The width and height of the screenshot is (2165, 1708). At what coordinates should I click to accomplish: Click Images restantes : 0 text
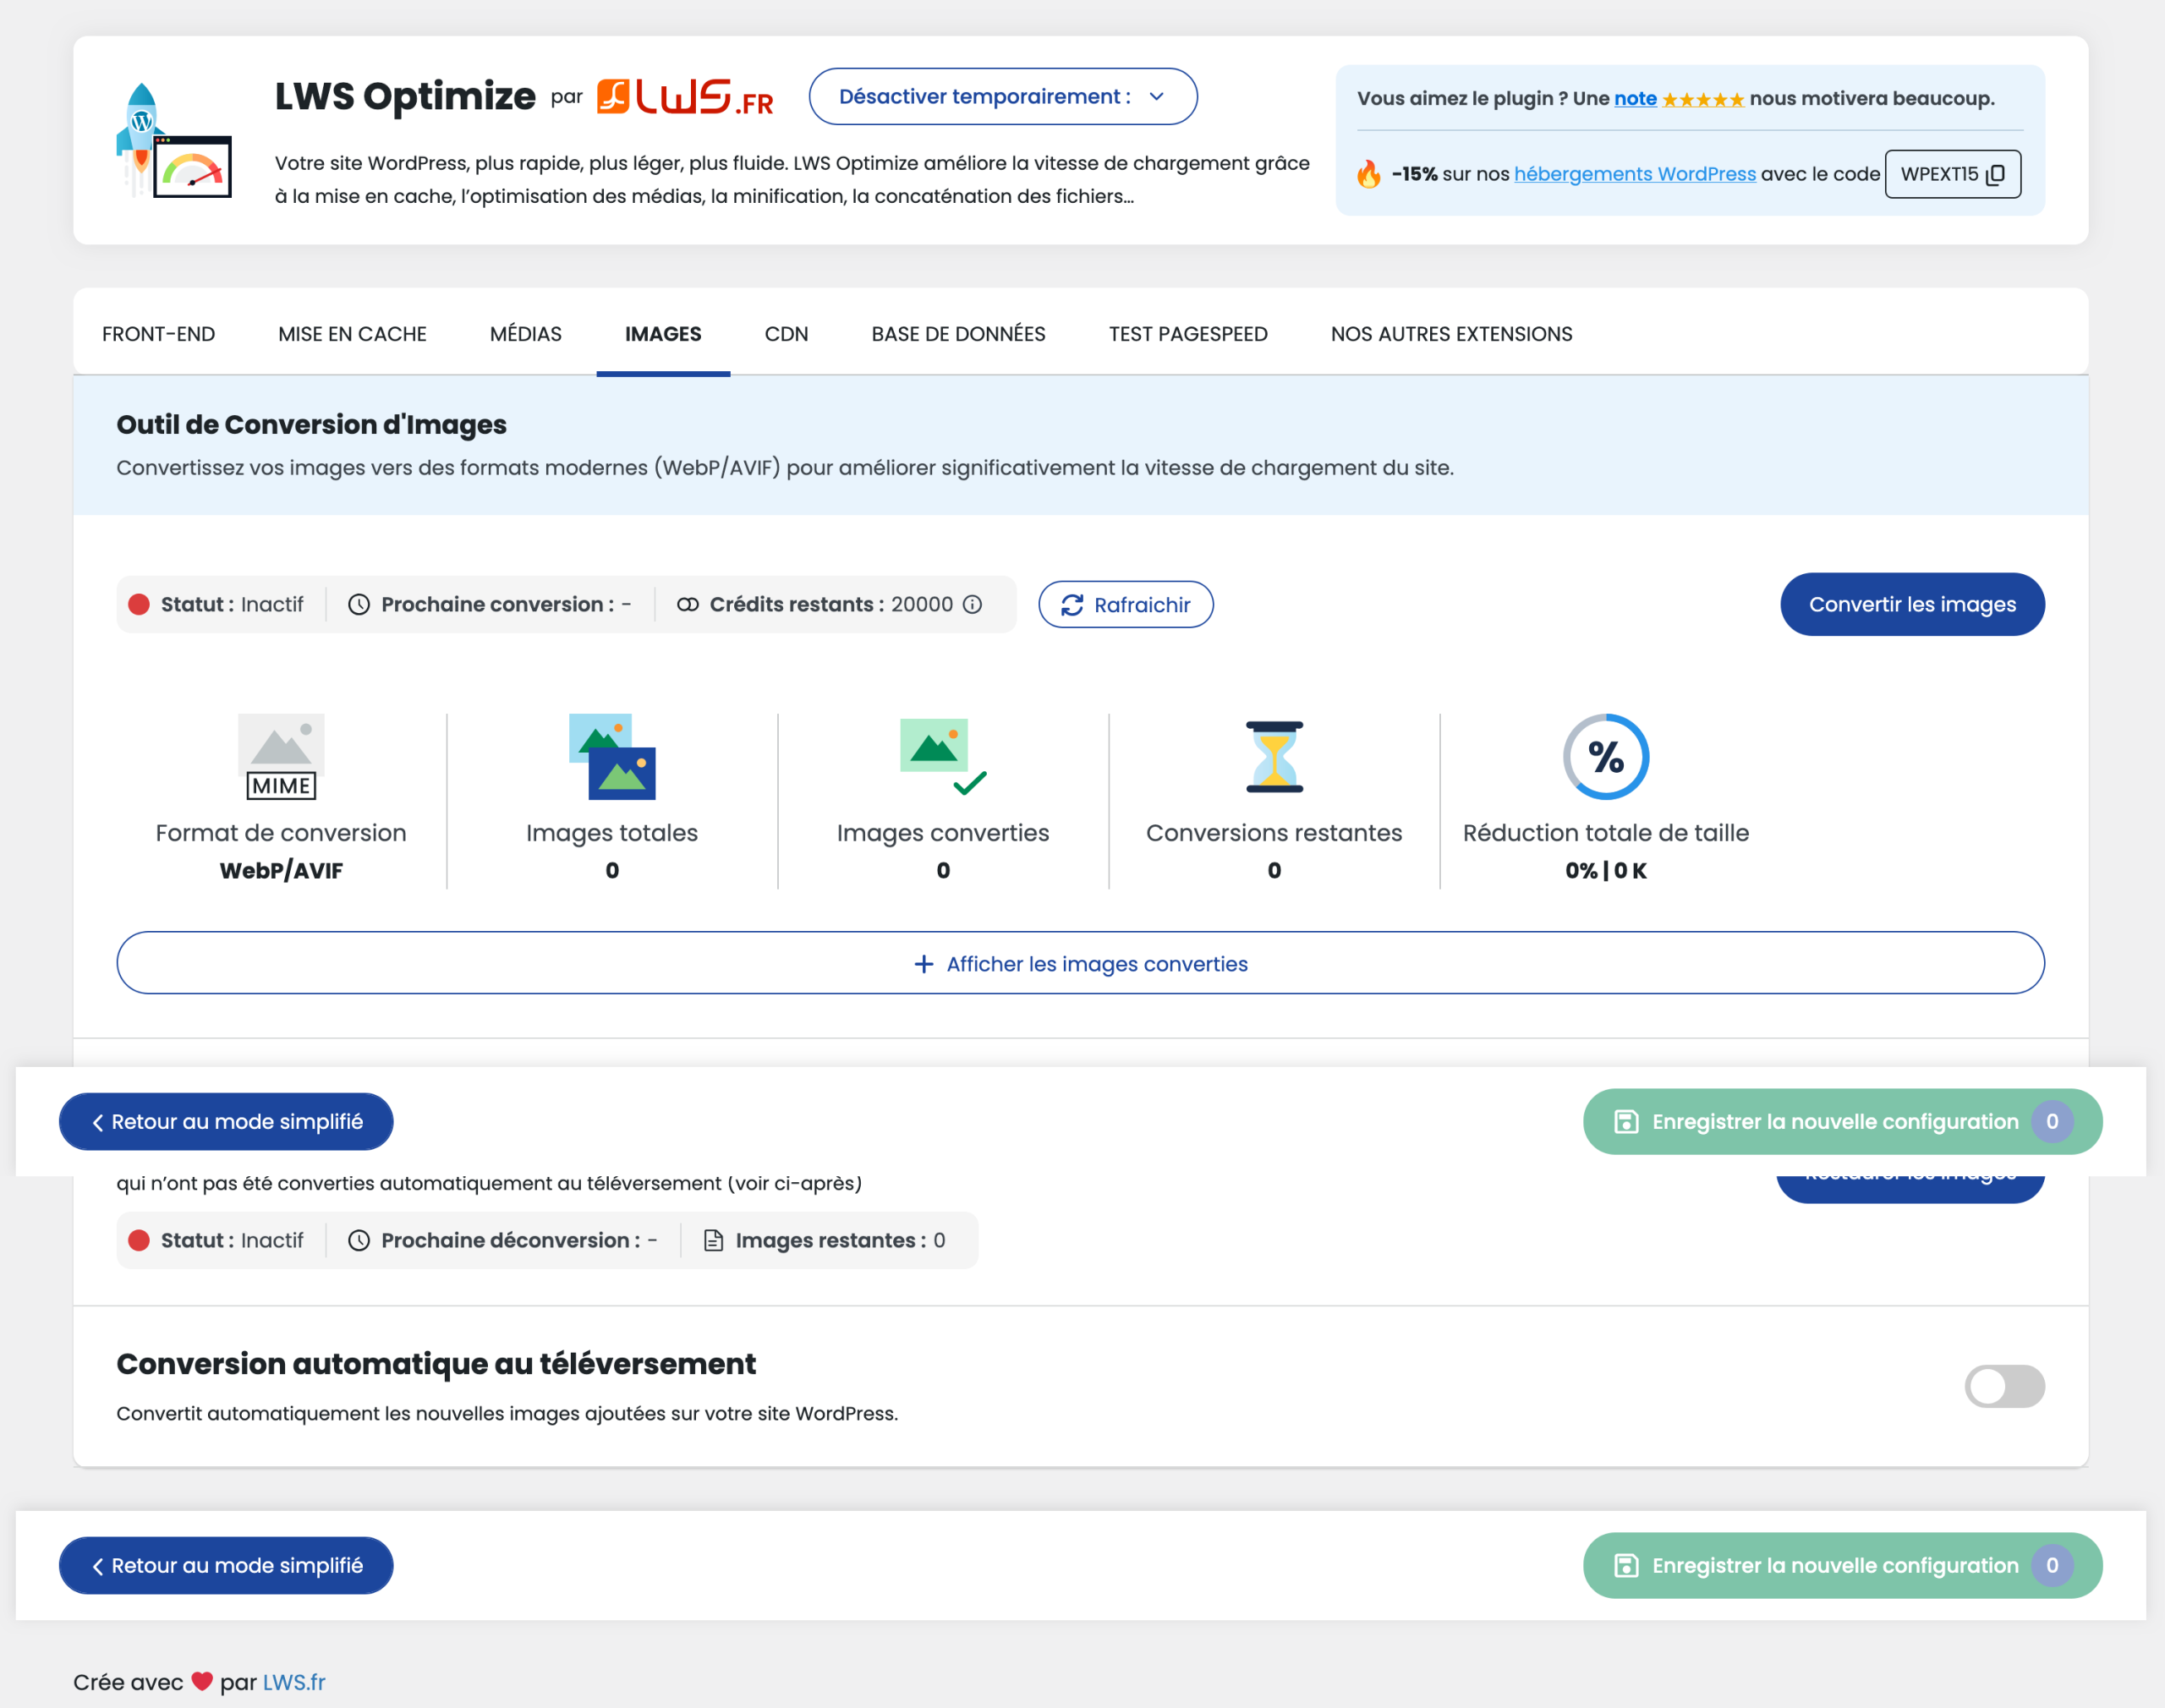coord(840,1240)
